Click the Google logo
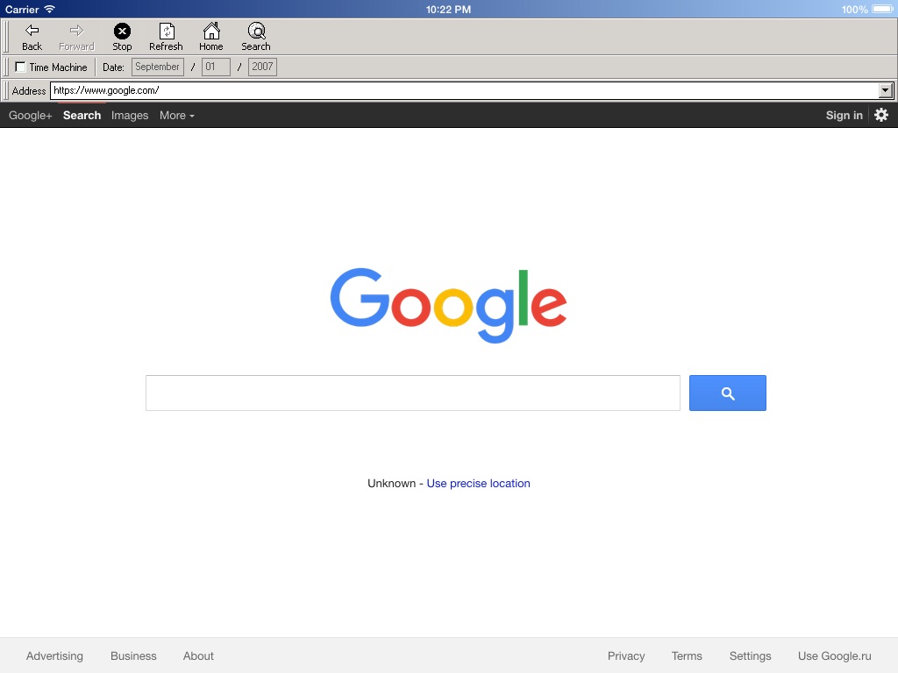The width and height of the screenshot is (898, 673). pyautogui.click(x=448, y=305)
